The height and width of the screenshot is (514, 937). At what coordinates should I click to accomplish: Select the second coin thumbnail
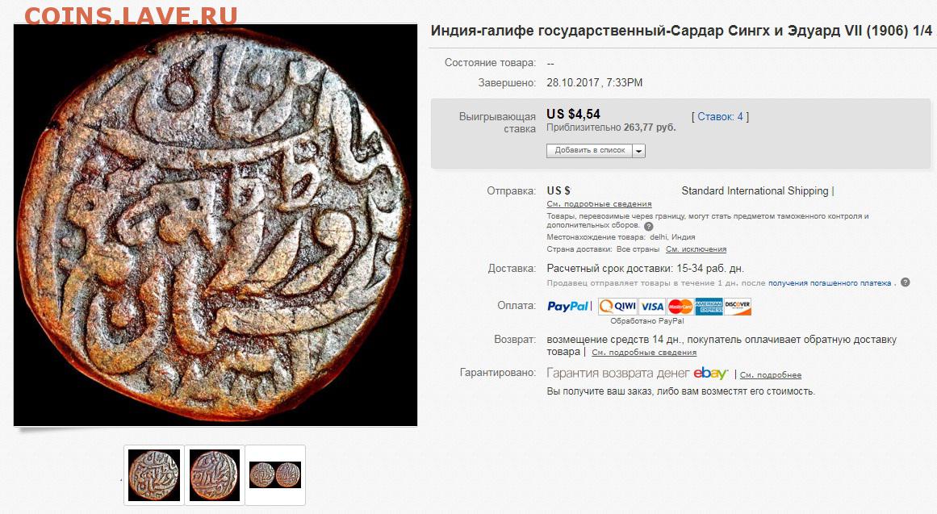[x=215, y=475]
